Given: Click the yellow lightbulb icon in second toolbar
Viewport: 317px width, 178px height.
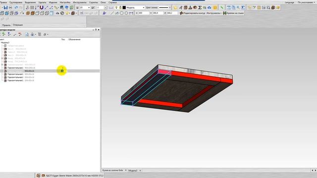Looking at the screenshot, I should pos(67,13).
